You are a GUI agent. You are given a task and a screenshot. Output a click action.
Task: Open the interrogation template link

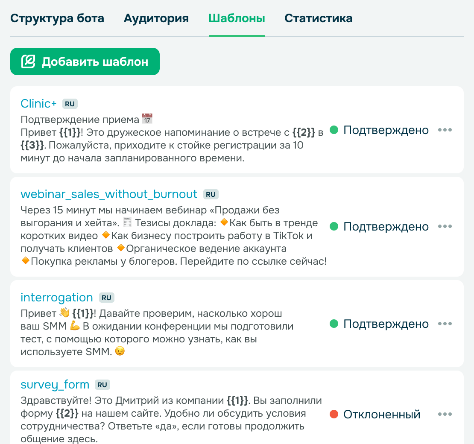point(57,298)
